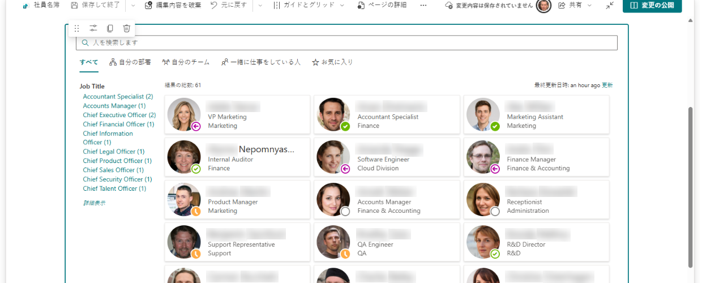Image resolution: width=702 pixels, height=283 pixels.
Task: Filter by Accounts Manager (1)
Action: 114,106
